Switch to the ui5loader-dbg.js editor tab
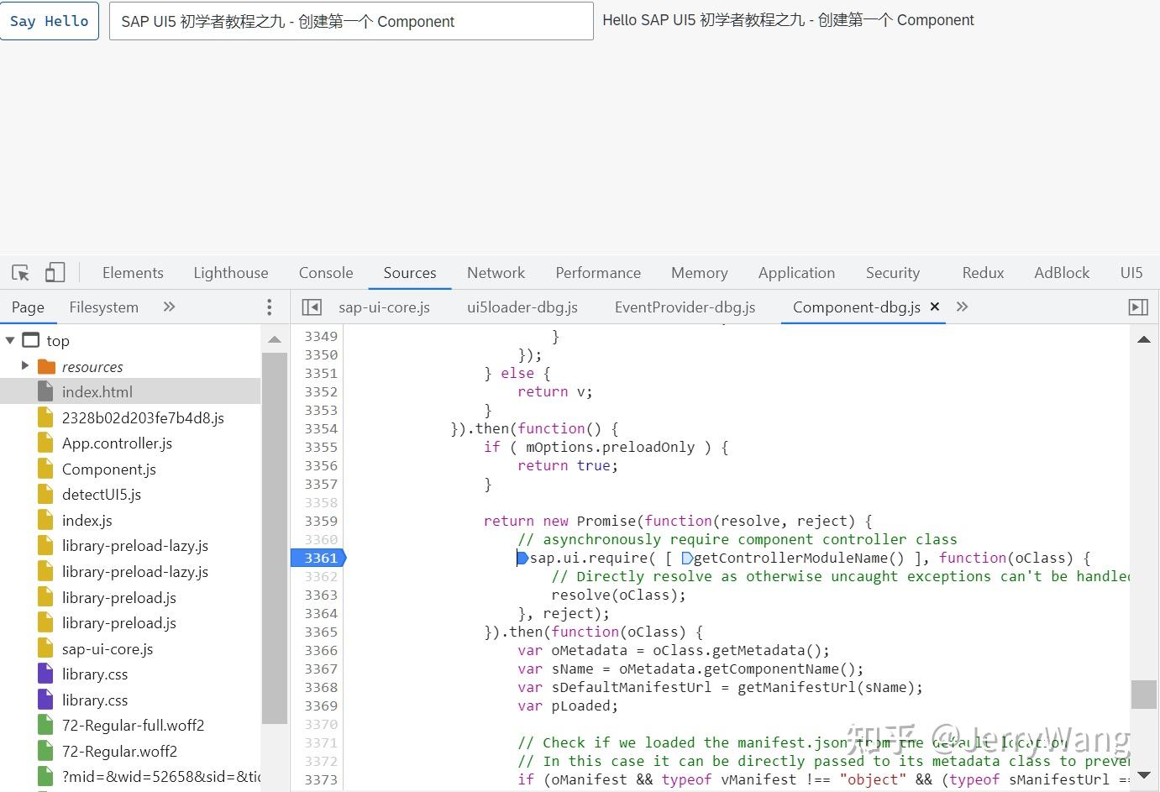The height and width of the screenshot is (792, 1160). point(522,307)
